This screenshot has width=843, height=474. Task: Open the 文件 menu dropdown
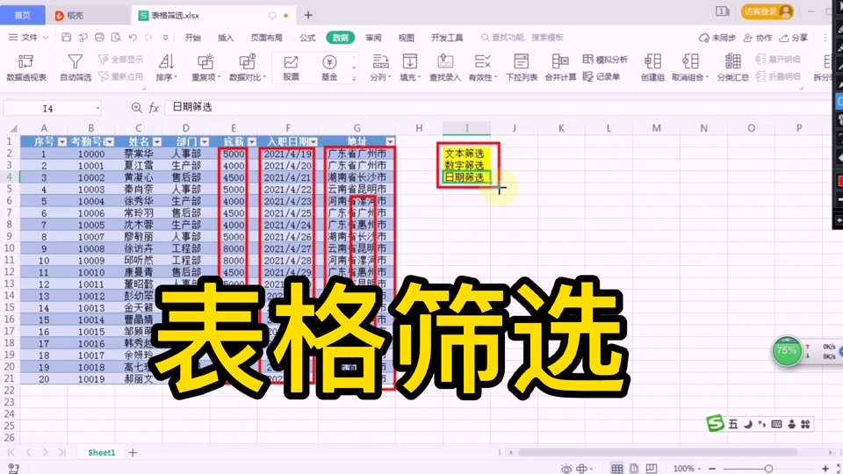click(28, 37)
